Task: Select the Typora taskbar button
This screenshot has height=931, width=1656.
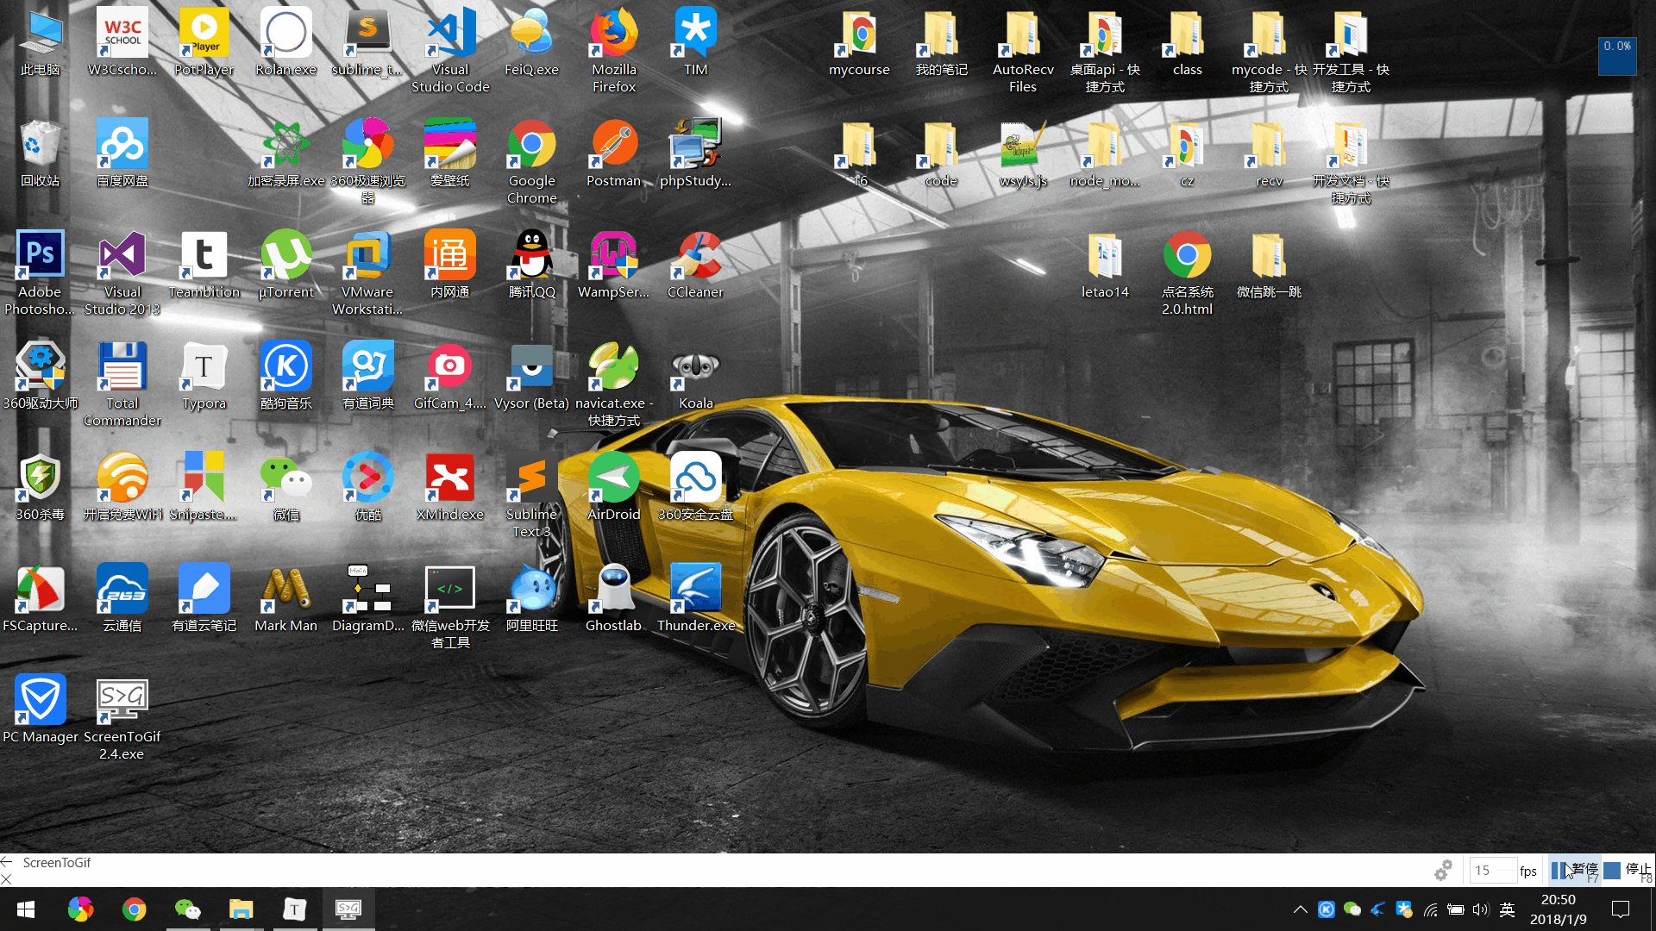Action: coord(294,909)
